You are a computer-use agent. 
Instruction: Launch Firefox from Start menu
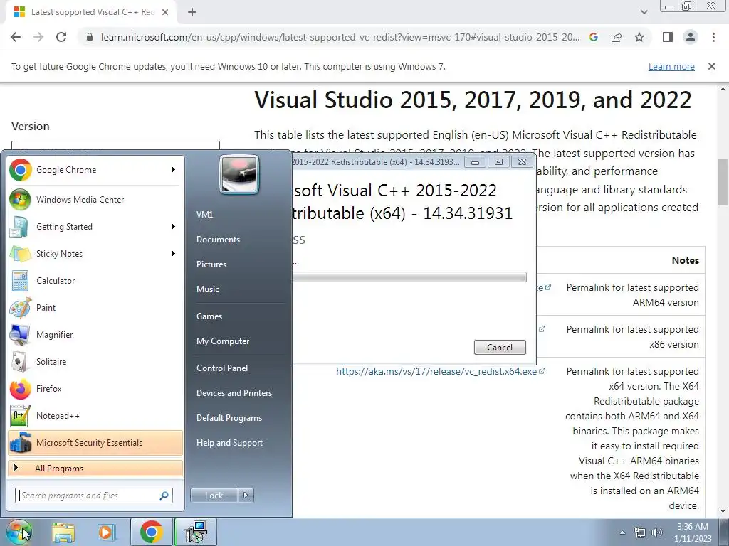95,389
